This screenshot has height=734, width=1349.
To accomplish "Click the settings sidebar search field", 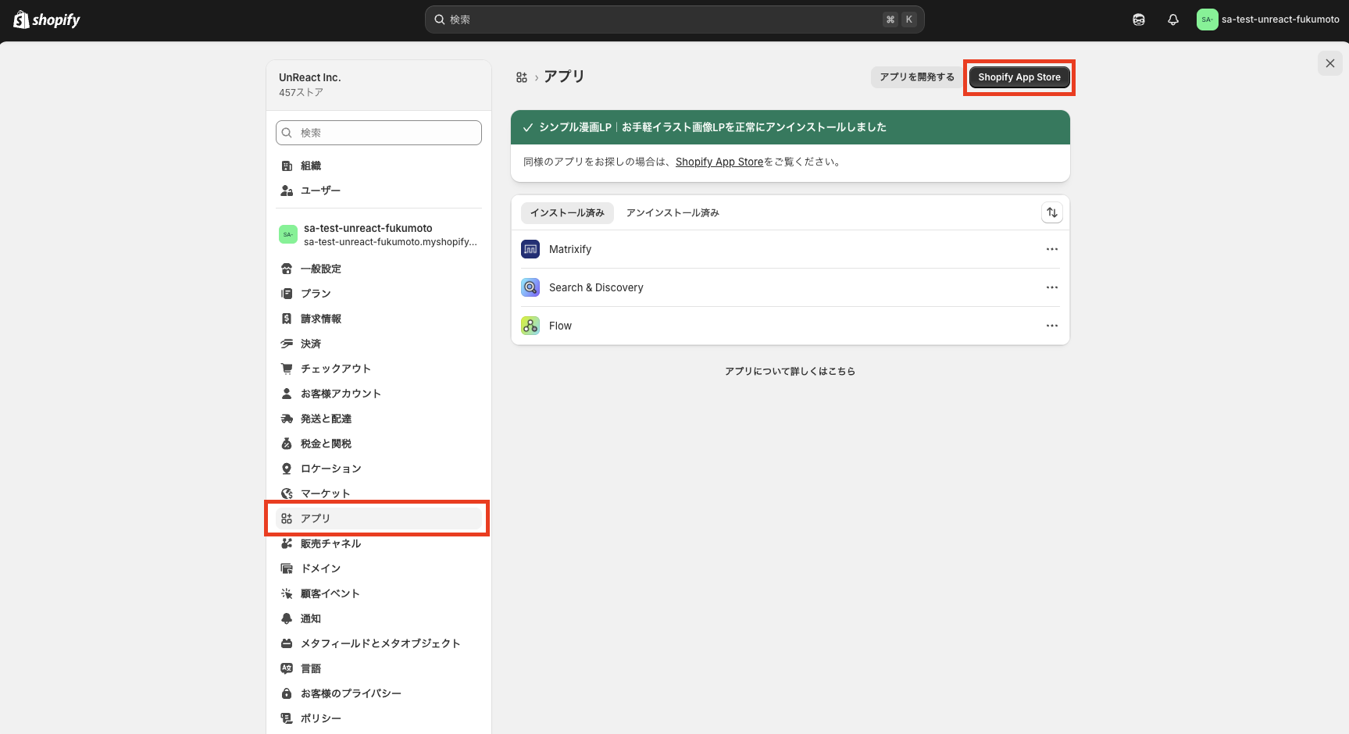I will pos(379,133).
